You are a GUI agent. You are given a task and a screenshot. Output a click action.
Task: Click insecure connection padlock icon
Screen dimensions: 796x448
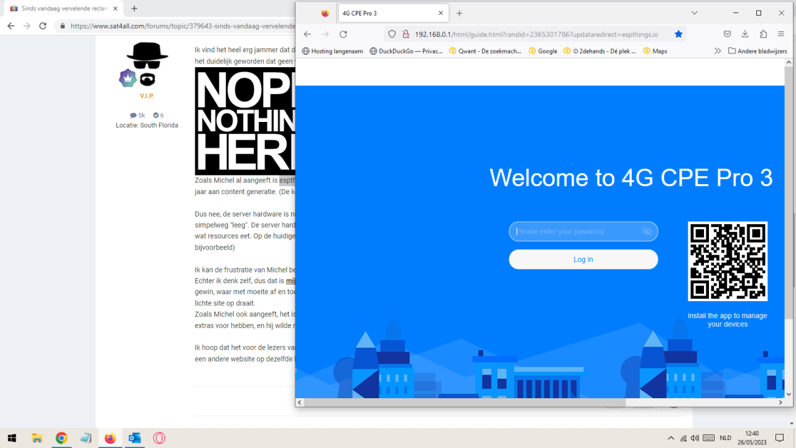(405, 34)
